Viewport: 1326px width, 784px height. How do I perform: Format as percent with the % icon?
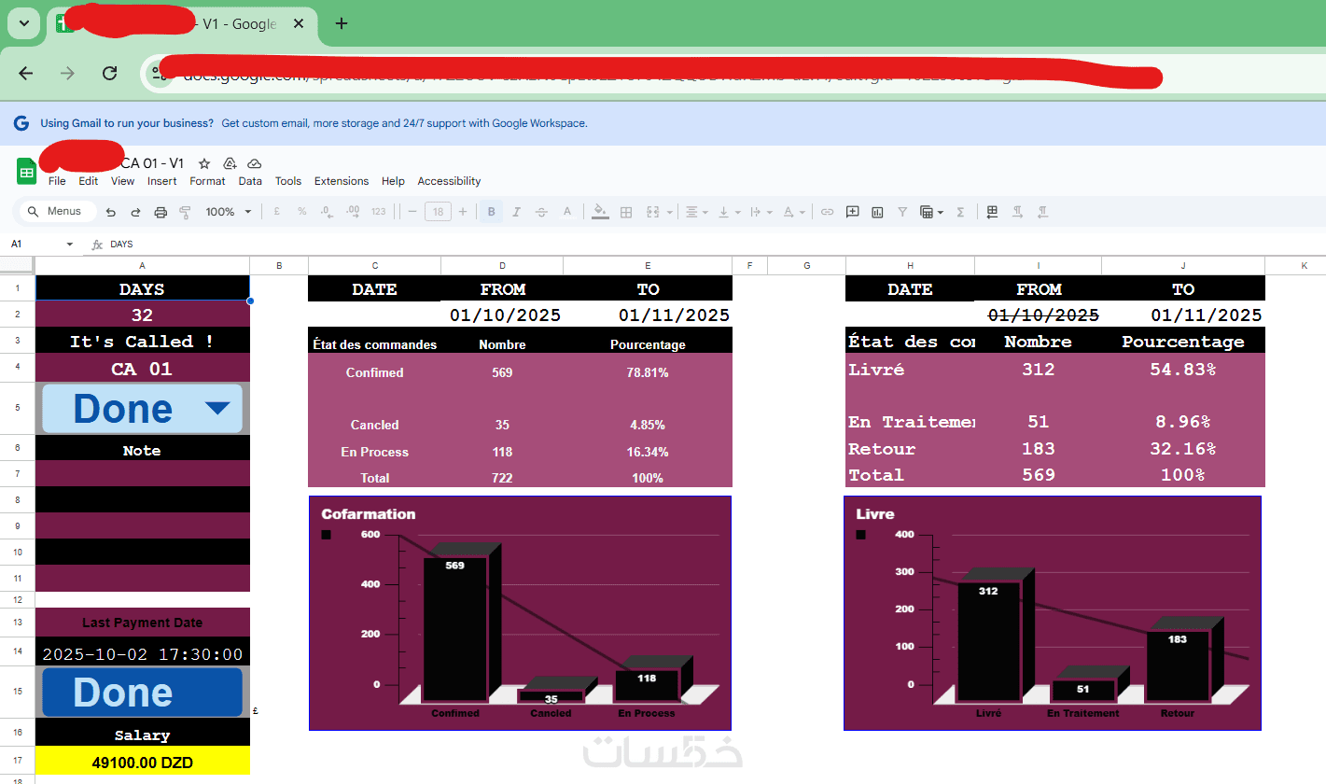pyautogui.click(x=302, y=212)
